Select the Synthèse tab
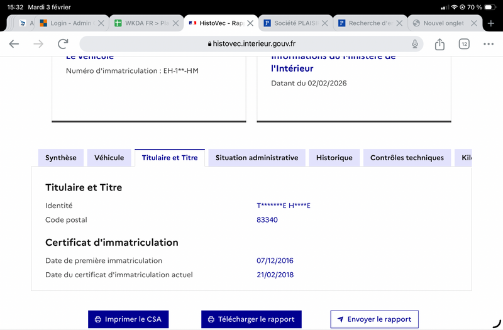503x330 pixels. tap(61, 158)
